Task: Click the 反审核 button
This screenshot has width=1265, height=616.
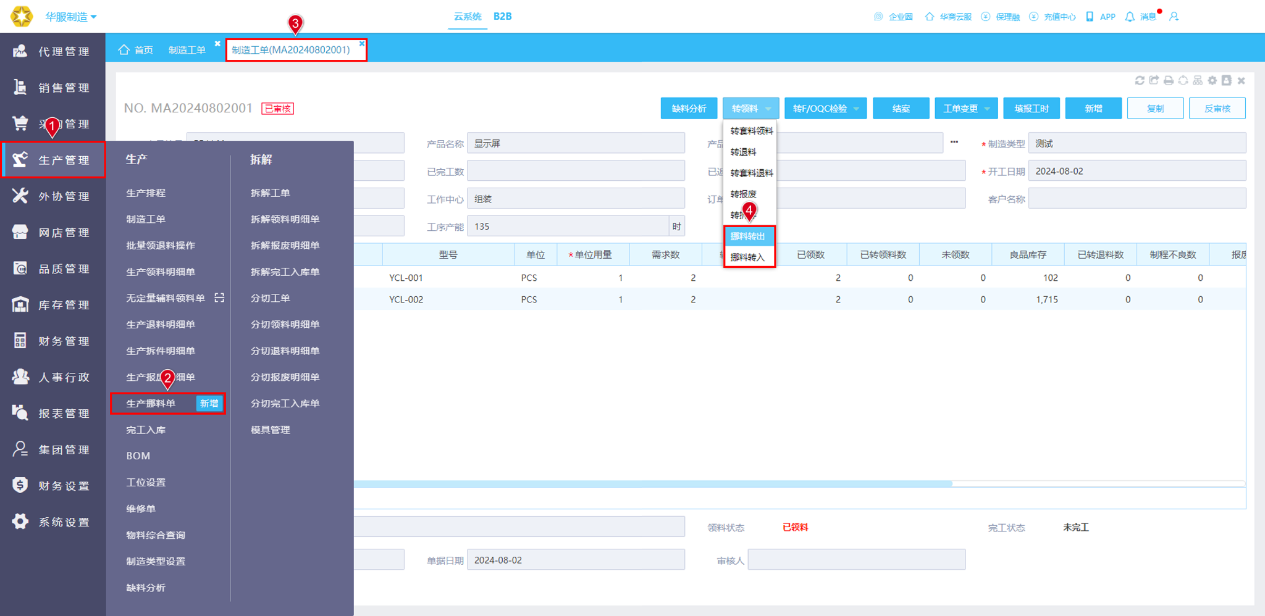Action: click(1217, 109)
